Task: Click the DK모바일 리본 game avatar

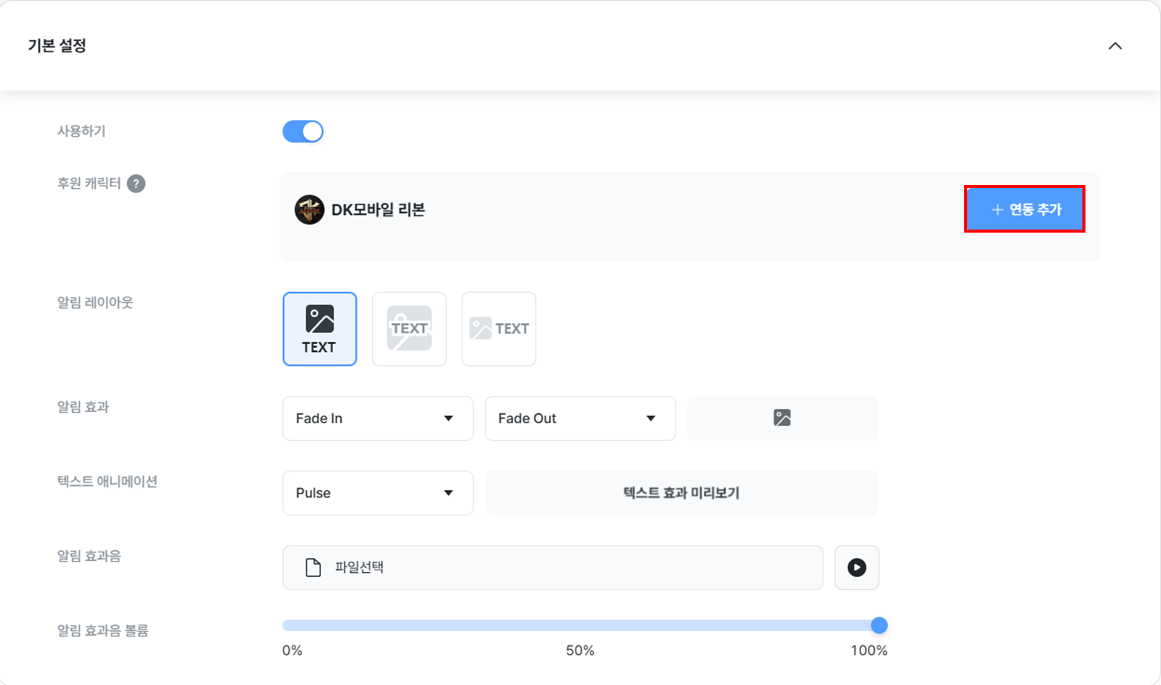Action: (309, 210)
